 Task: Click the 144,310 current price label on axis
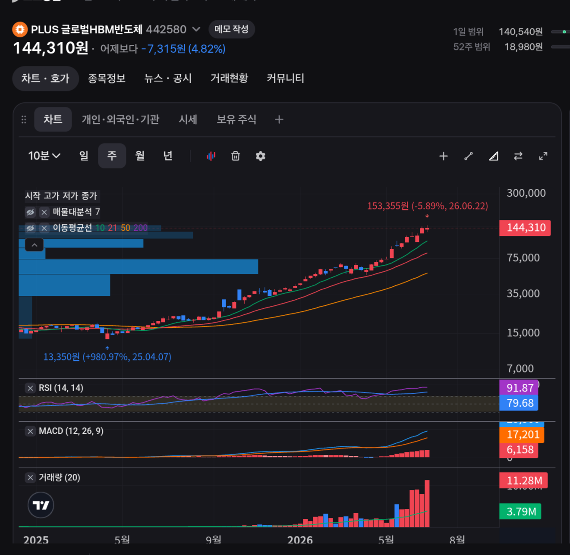(525, 228)
